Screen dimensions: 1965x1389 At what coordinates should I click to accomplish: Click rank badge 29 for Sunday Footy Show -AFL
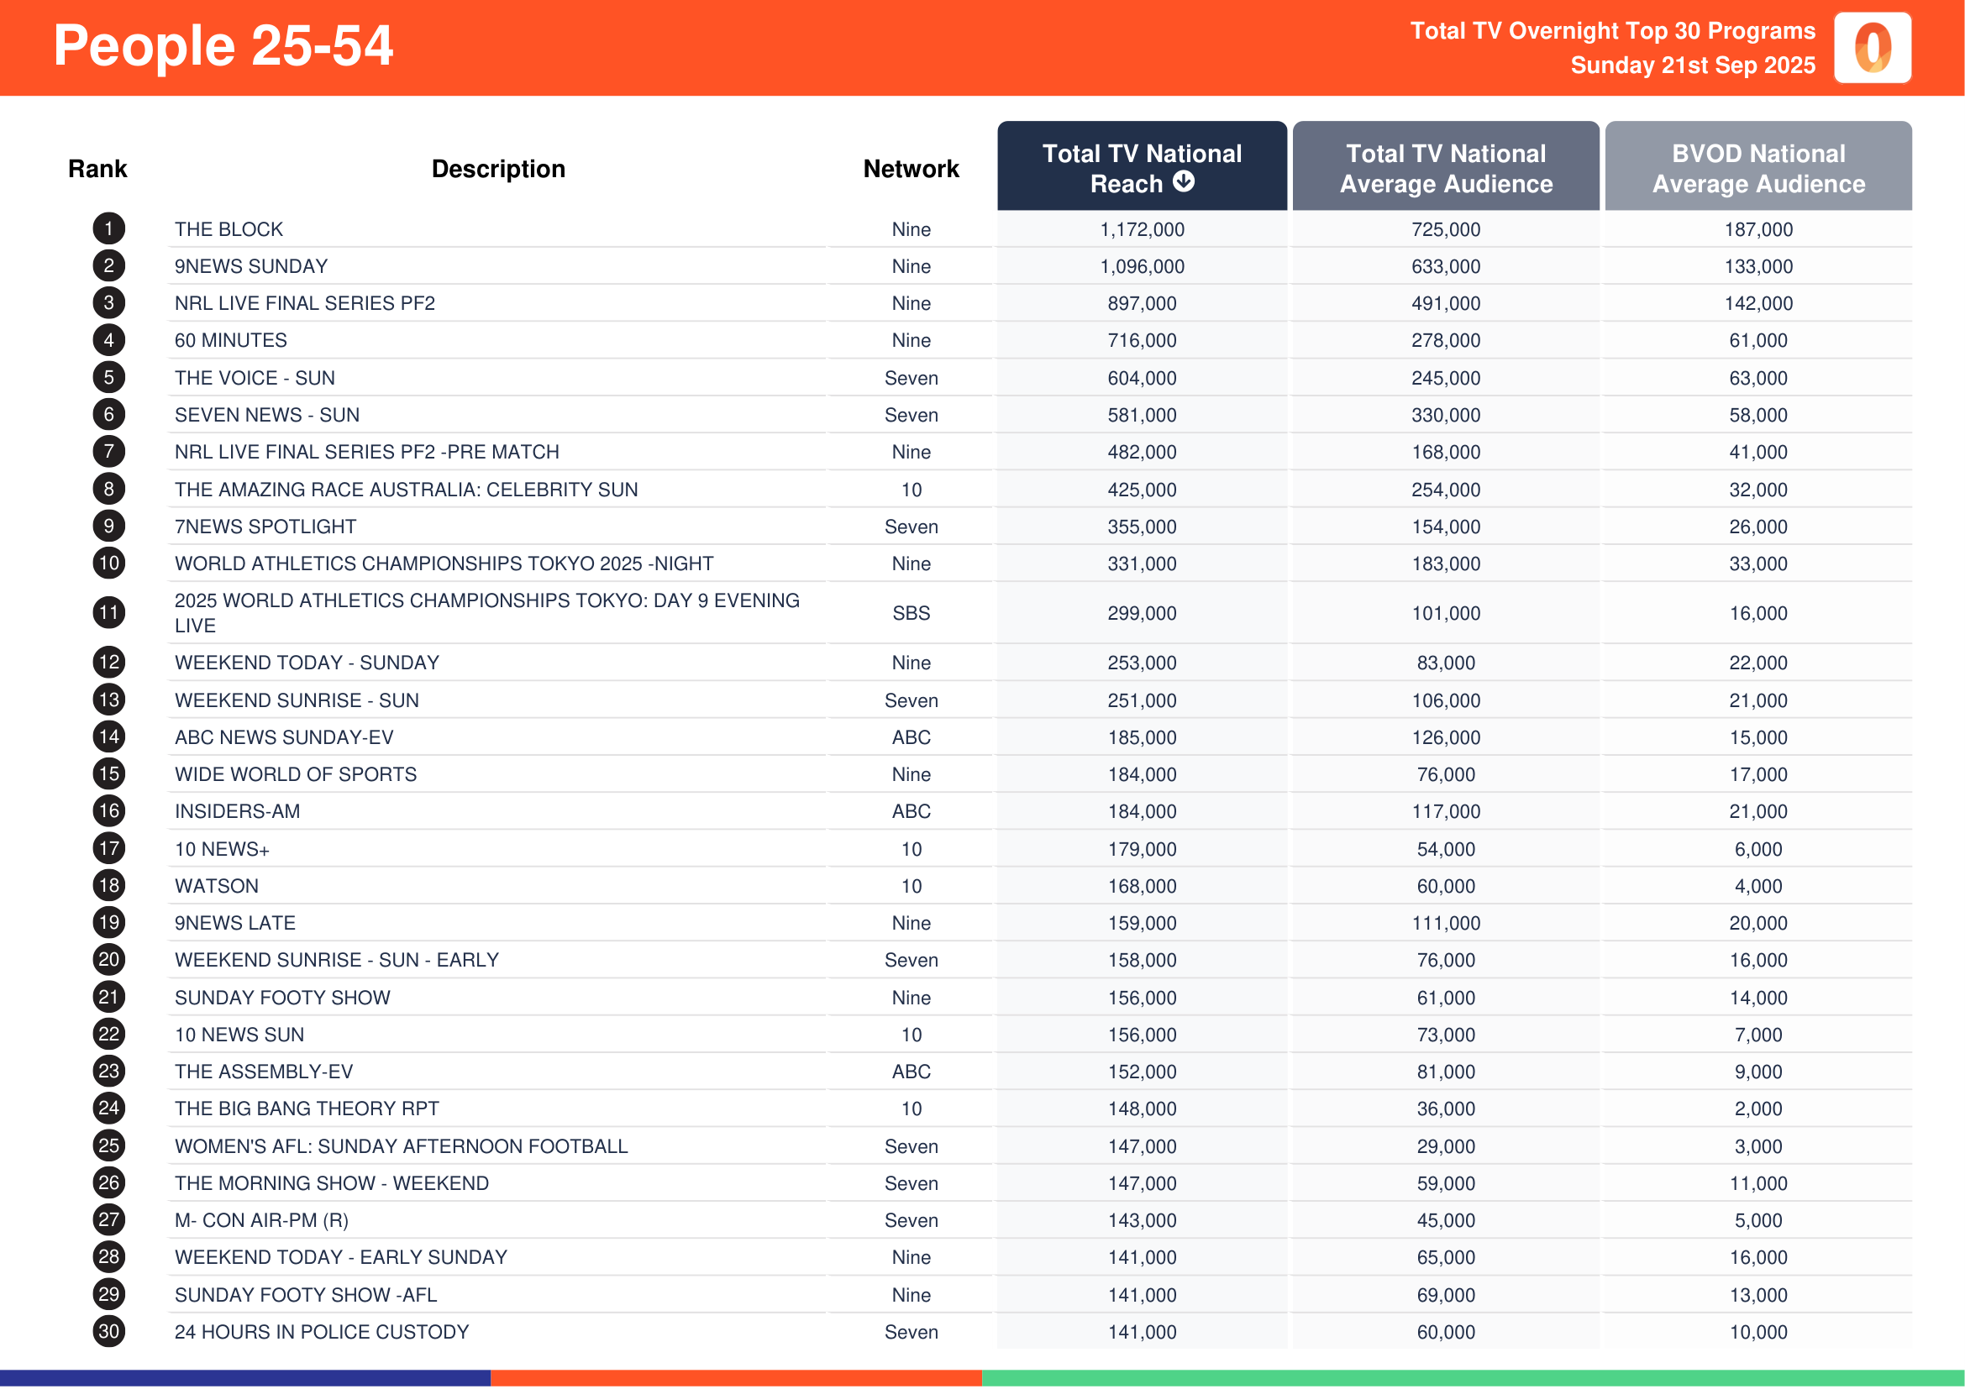click(108, 1294)
